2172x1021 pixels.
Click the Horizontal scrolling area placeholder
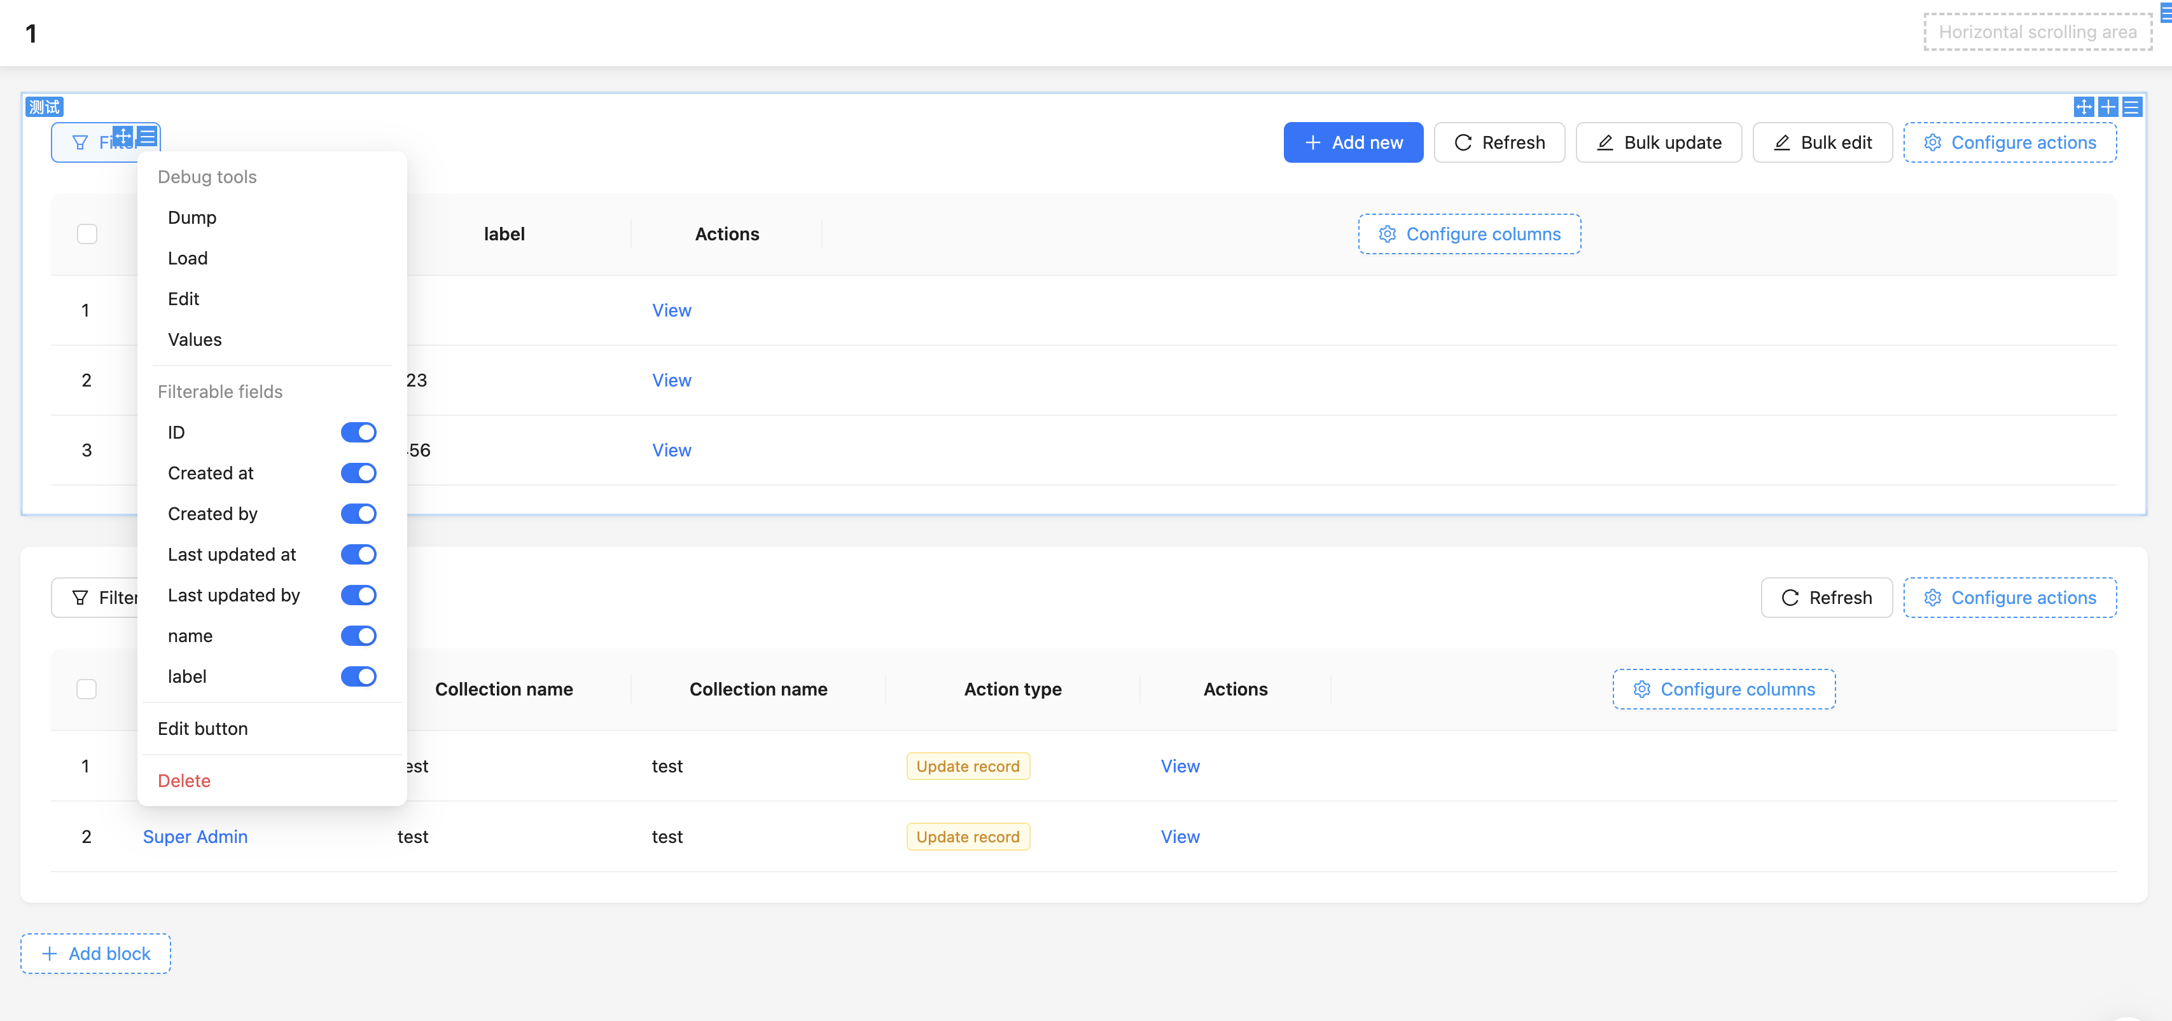2038,32
